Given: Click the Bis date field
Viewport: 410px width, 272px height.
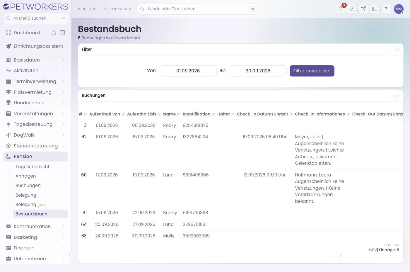Looking at the screenshot, I should [x=258, y=71].
